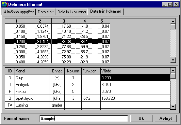Select the highlighted cell _3.0404_
Screen dimensions: 181x125
pos(40,41)
